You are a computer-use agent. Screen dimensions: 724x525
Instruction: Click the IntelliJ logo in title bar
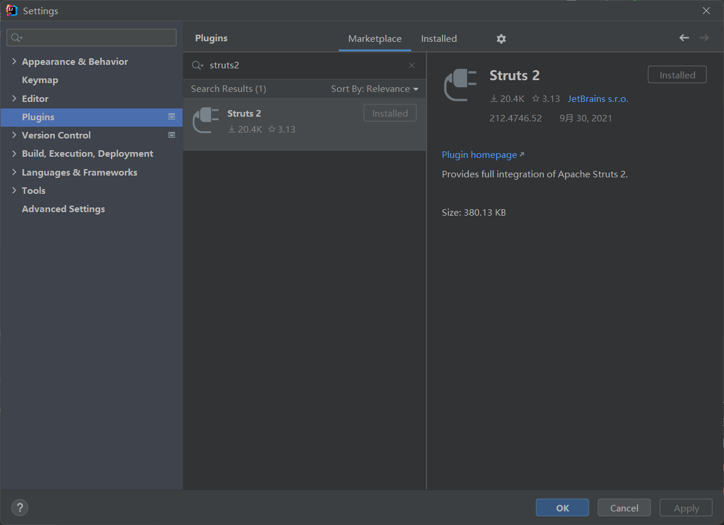11,11
